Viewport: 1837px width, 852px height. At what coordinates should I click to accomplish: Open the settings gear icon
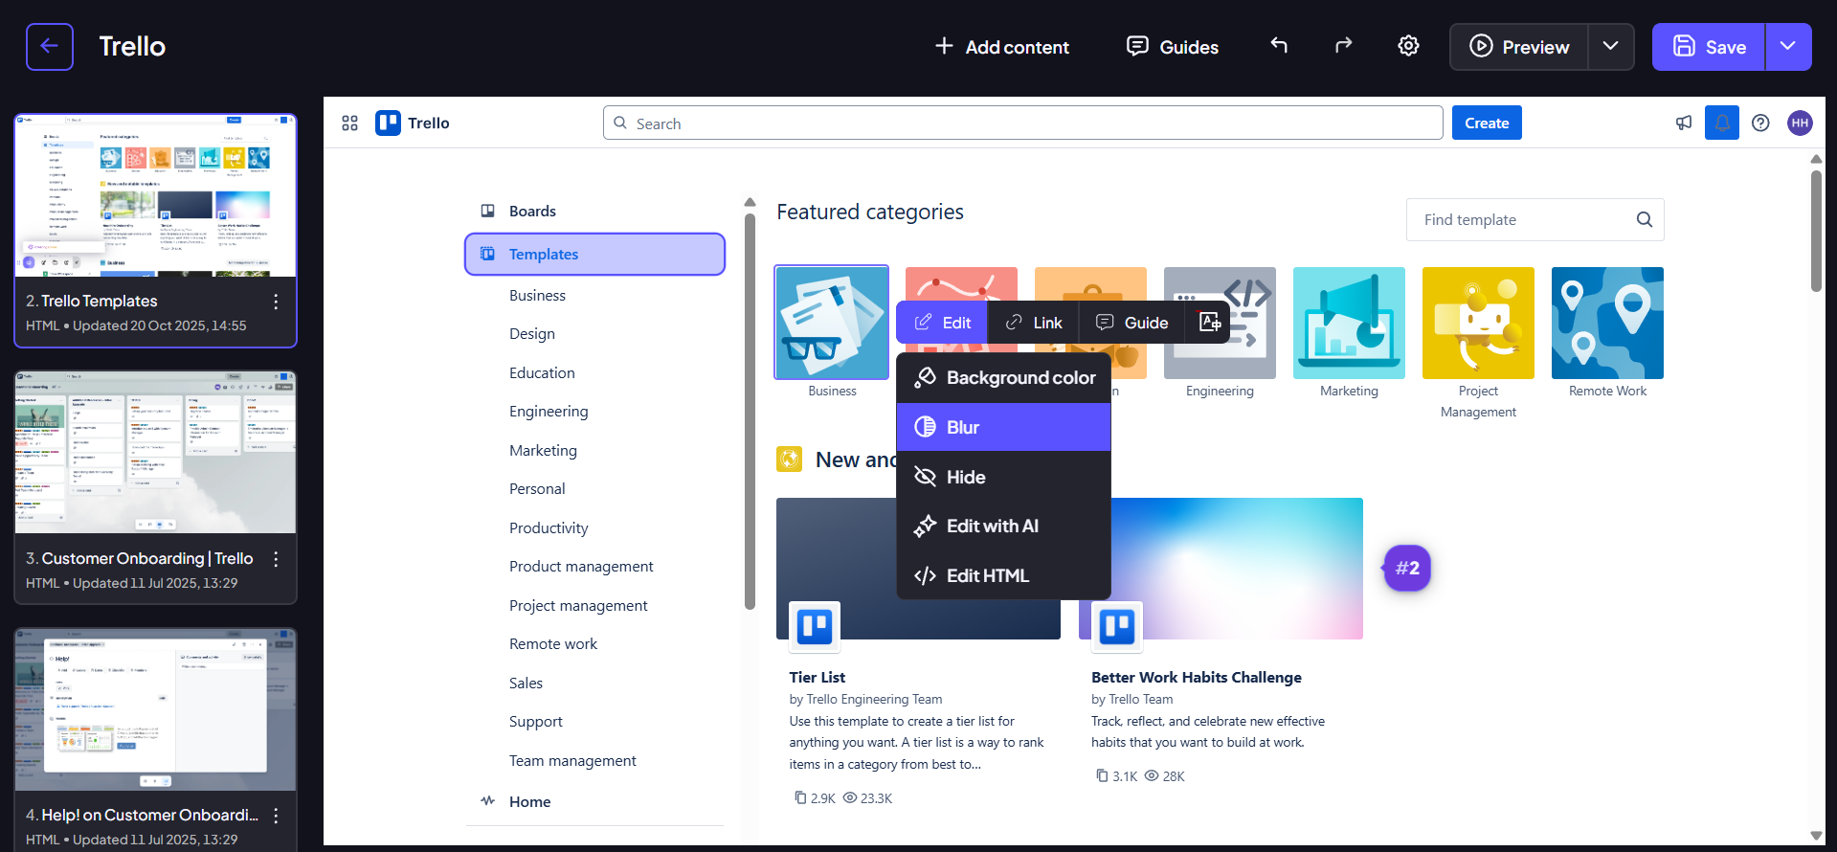point(1408,45)
